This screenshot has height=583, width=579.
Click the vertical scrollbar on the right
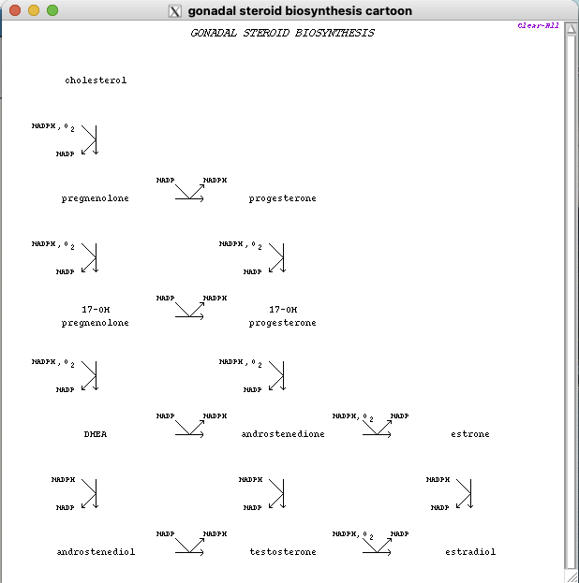click(571, 299)
